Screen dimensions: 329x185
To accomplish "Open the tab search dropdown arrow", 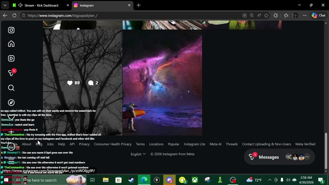I will (x=5, y=5).
